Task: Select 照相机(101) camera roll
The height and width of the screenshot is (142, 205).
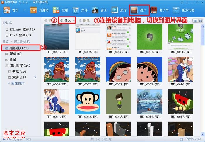Action: [21, 48]
